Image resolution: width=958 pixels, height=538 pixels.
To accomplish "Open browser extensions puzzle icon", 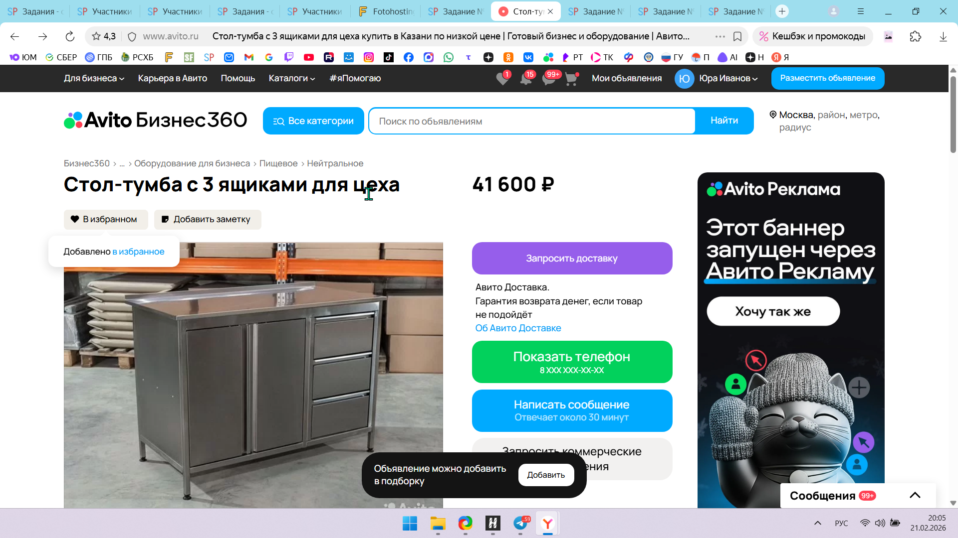I will pos(915,36).
